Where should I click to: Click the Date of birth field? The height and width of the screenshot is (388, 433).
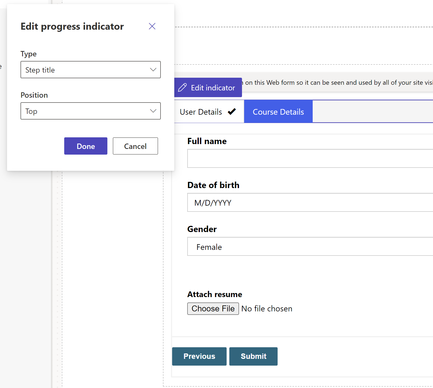point(297,202)
